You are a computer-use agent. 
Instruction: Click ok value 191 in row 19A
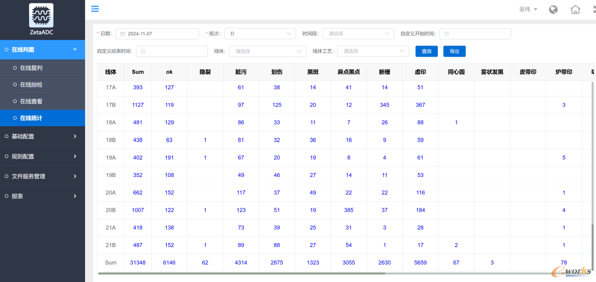(x=169, y=158)
